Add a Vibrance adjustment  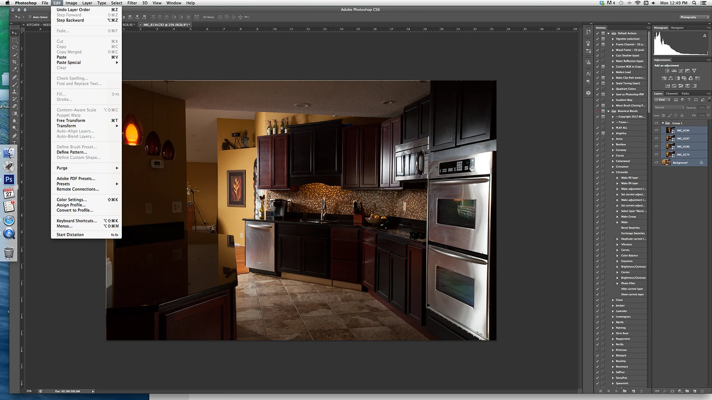coord(694,71)
